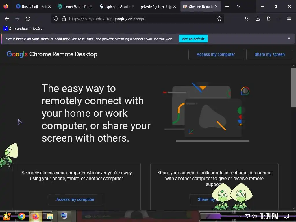This screenshot has width=296, height=222.
Task: Open the transheart OLD bookmark
Action: pos(23,29)
